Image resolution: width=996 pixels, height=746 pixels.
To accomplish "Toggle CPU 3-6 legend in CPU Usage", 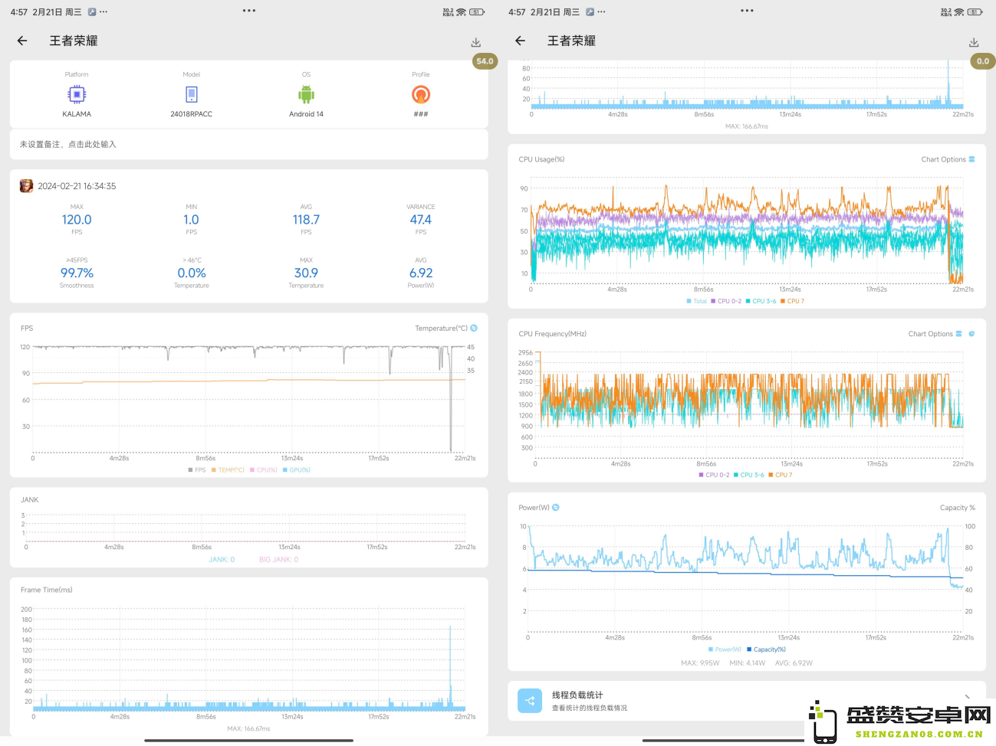I will click(x=761, y=301).
